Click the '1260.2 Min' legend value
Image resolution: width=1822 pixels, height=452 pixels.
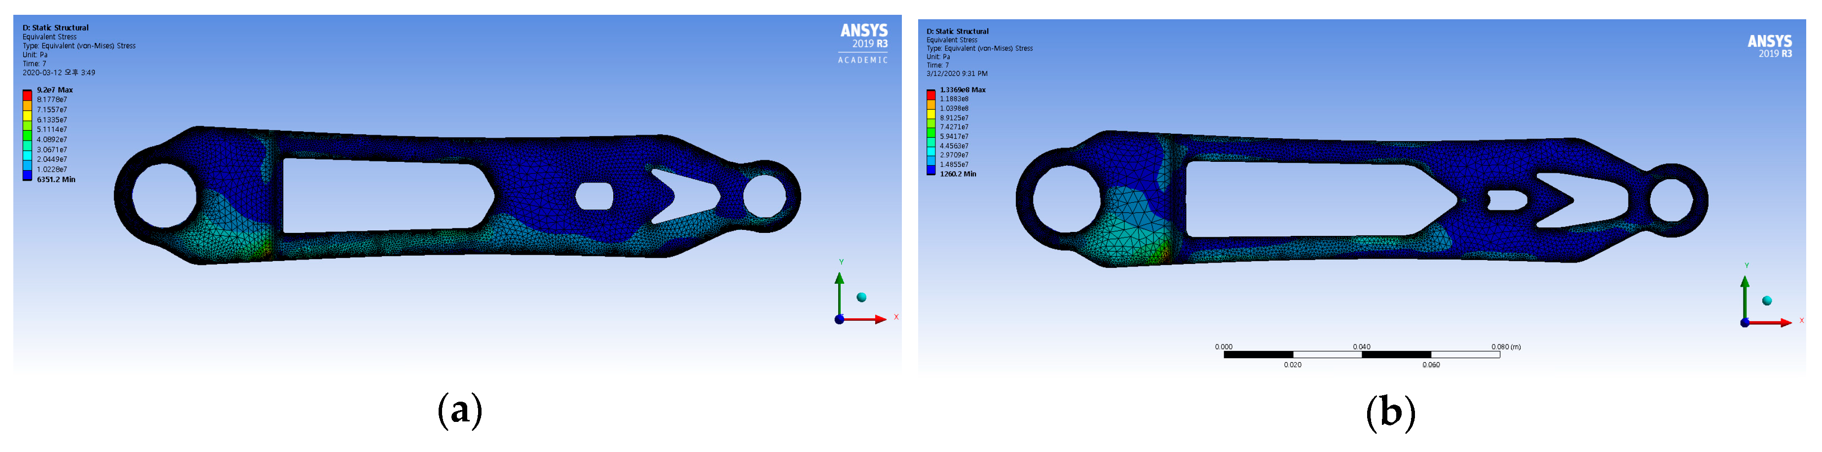pyautogui.click(x=958, y=174)
